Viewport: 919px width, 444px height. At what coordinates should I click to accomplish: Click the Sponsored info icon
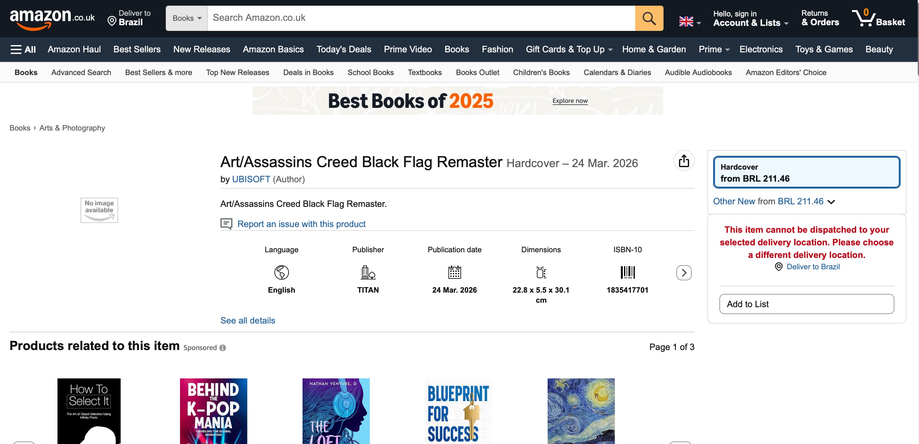pos(223,348)
